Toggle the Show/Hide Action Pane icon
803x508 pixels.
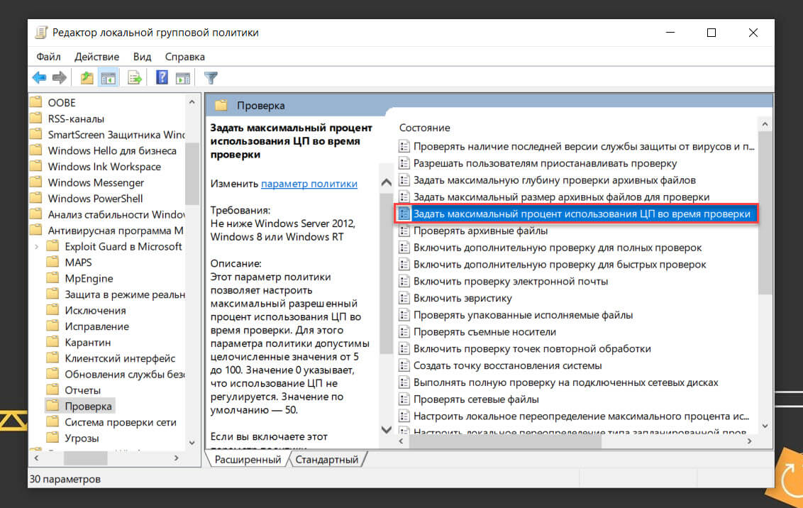[184, 77]
